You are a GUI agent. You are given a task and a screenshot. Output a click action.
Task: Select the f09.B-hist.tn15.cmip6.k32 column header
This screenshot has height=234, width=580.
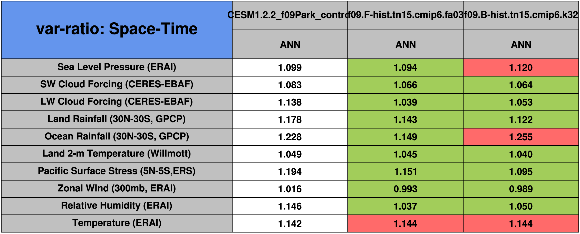[521, 15]
